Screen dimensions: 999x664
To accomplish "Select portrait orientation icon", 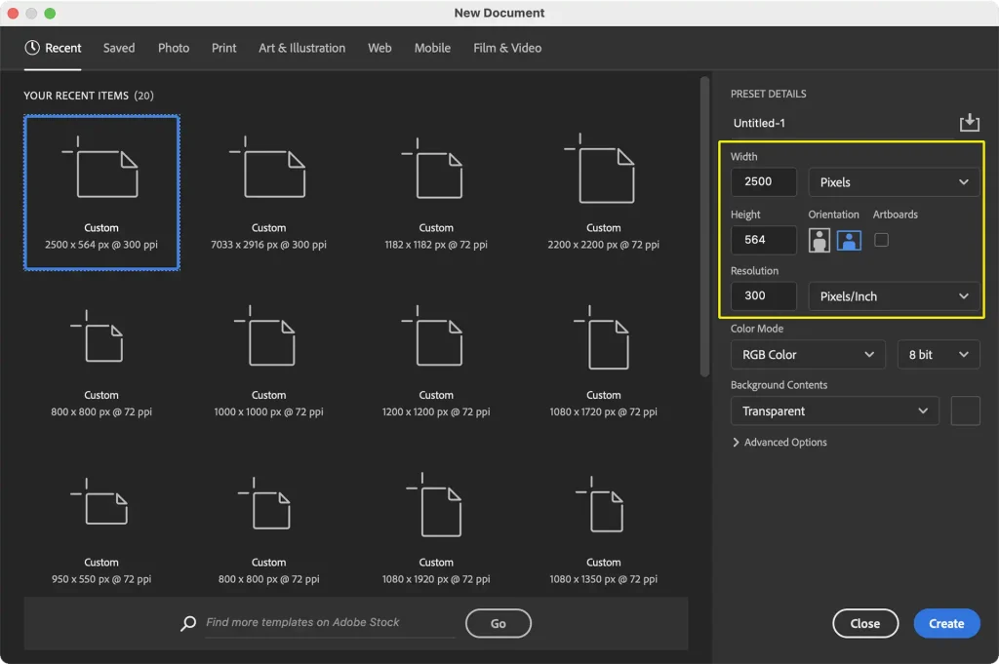I will (x=819, y=240).
